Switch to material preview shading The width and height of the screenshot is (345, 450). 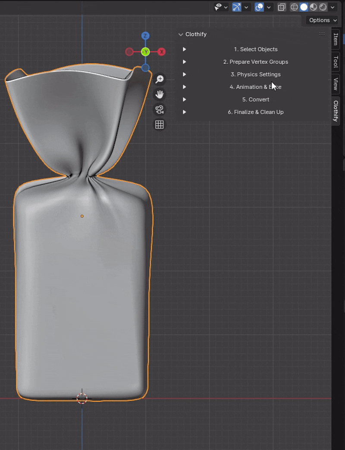[x=313, y=7]
